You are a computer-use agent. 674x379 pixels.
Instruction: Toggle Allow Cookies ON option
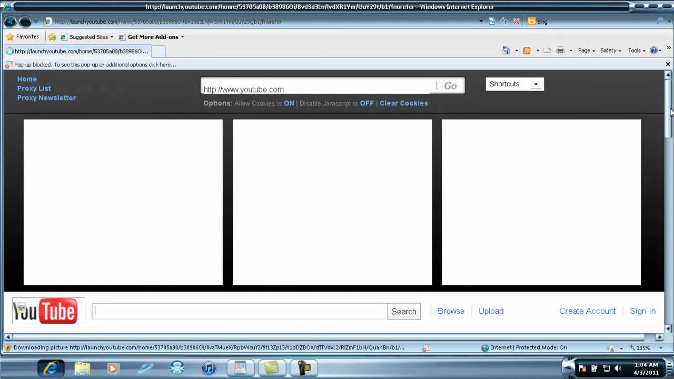click(x=289, y=103)
